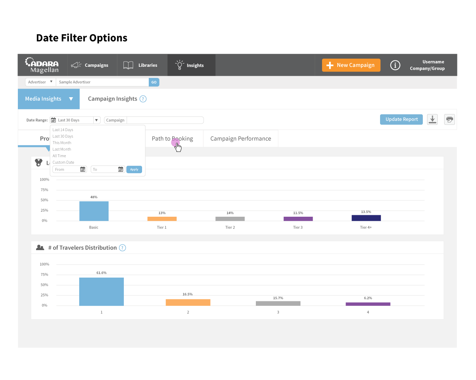Click the Campaign Insights help question mark
Image resolution: width=476 pixels, height=380 pixels.
coord(143,99)
